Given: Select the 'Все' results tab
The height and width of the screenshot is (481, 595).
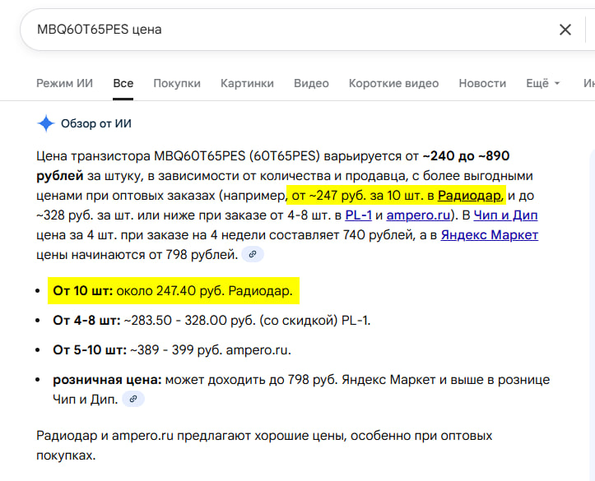Looking at the screenshot, I should coord(123,83).
